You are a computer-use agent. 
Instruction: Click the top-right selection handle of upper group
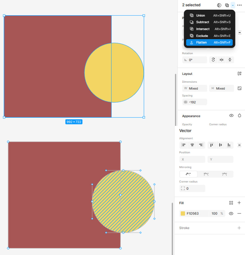coord(144,16)
